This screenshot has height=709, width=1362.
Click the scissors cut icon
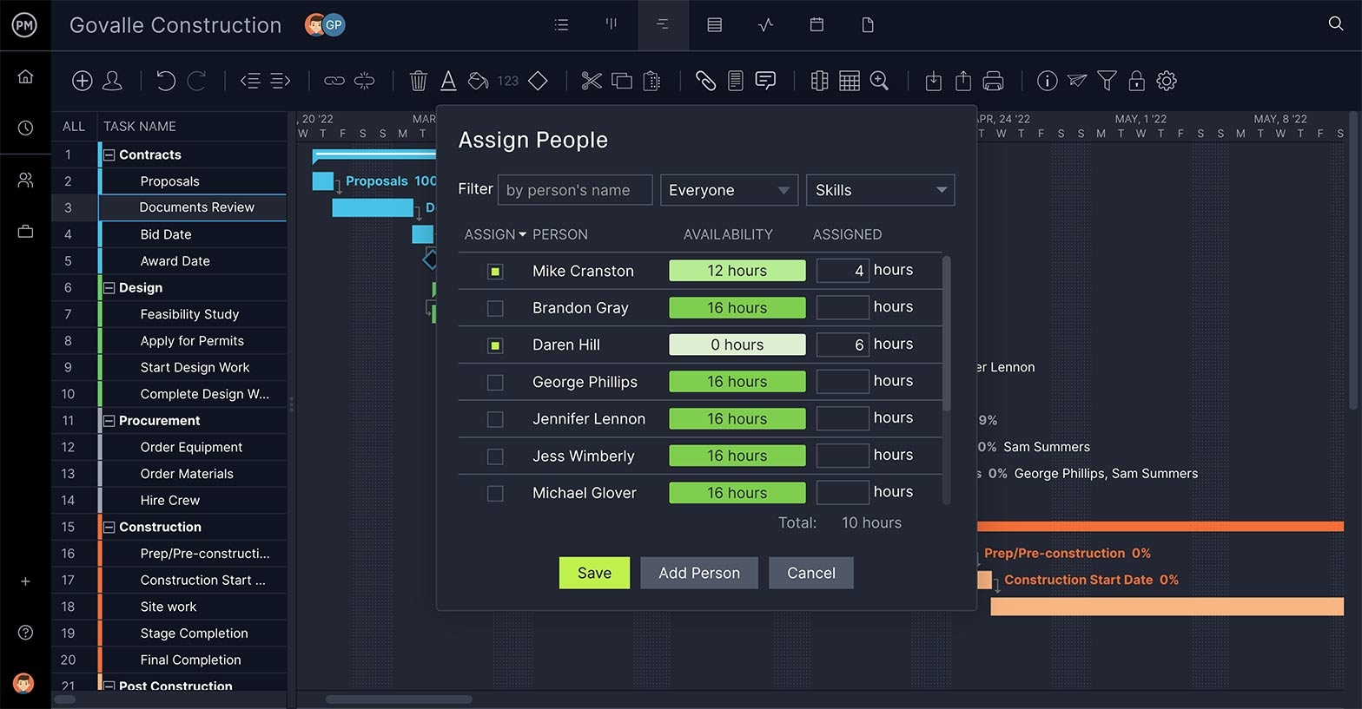coord(592,82)
